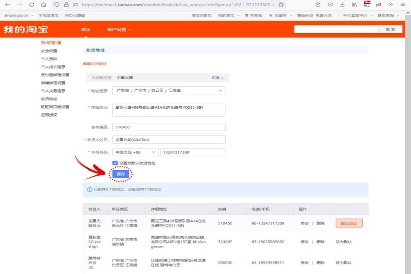Open the 中国大陆 +86 country code dropdown
411x274 pixels.
pyautogui.click(x=135, y=152)
